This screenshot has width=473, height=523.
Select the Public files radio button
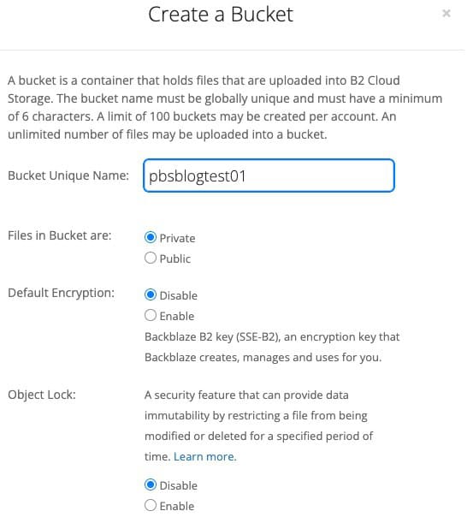coord(151,258)
